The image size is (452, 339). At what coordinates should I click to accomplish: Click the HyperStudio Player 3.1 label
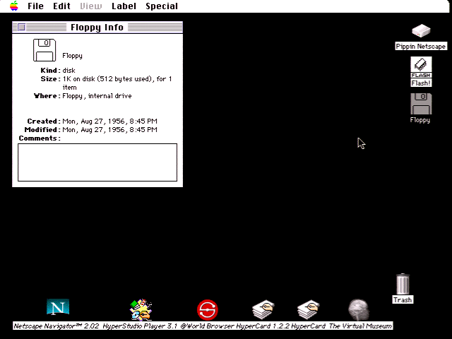pos(140,326)
